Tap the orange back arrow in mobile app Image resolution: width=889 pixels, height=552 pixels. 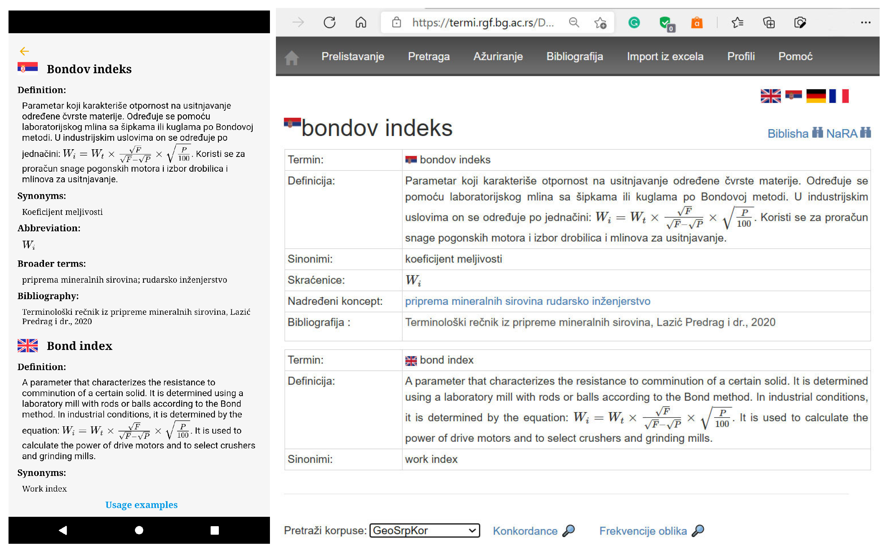[24, 51]
